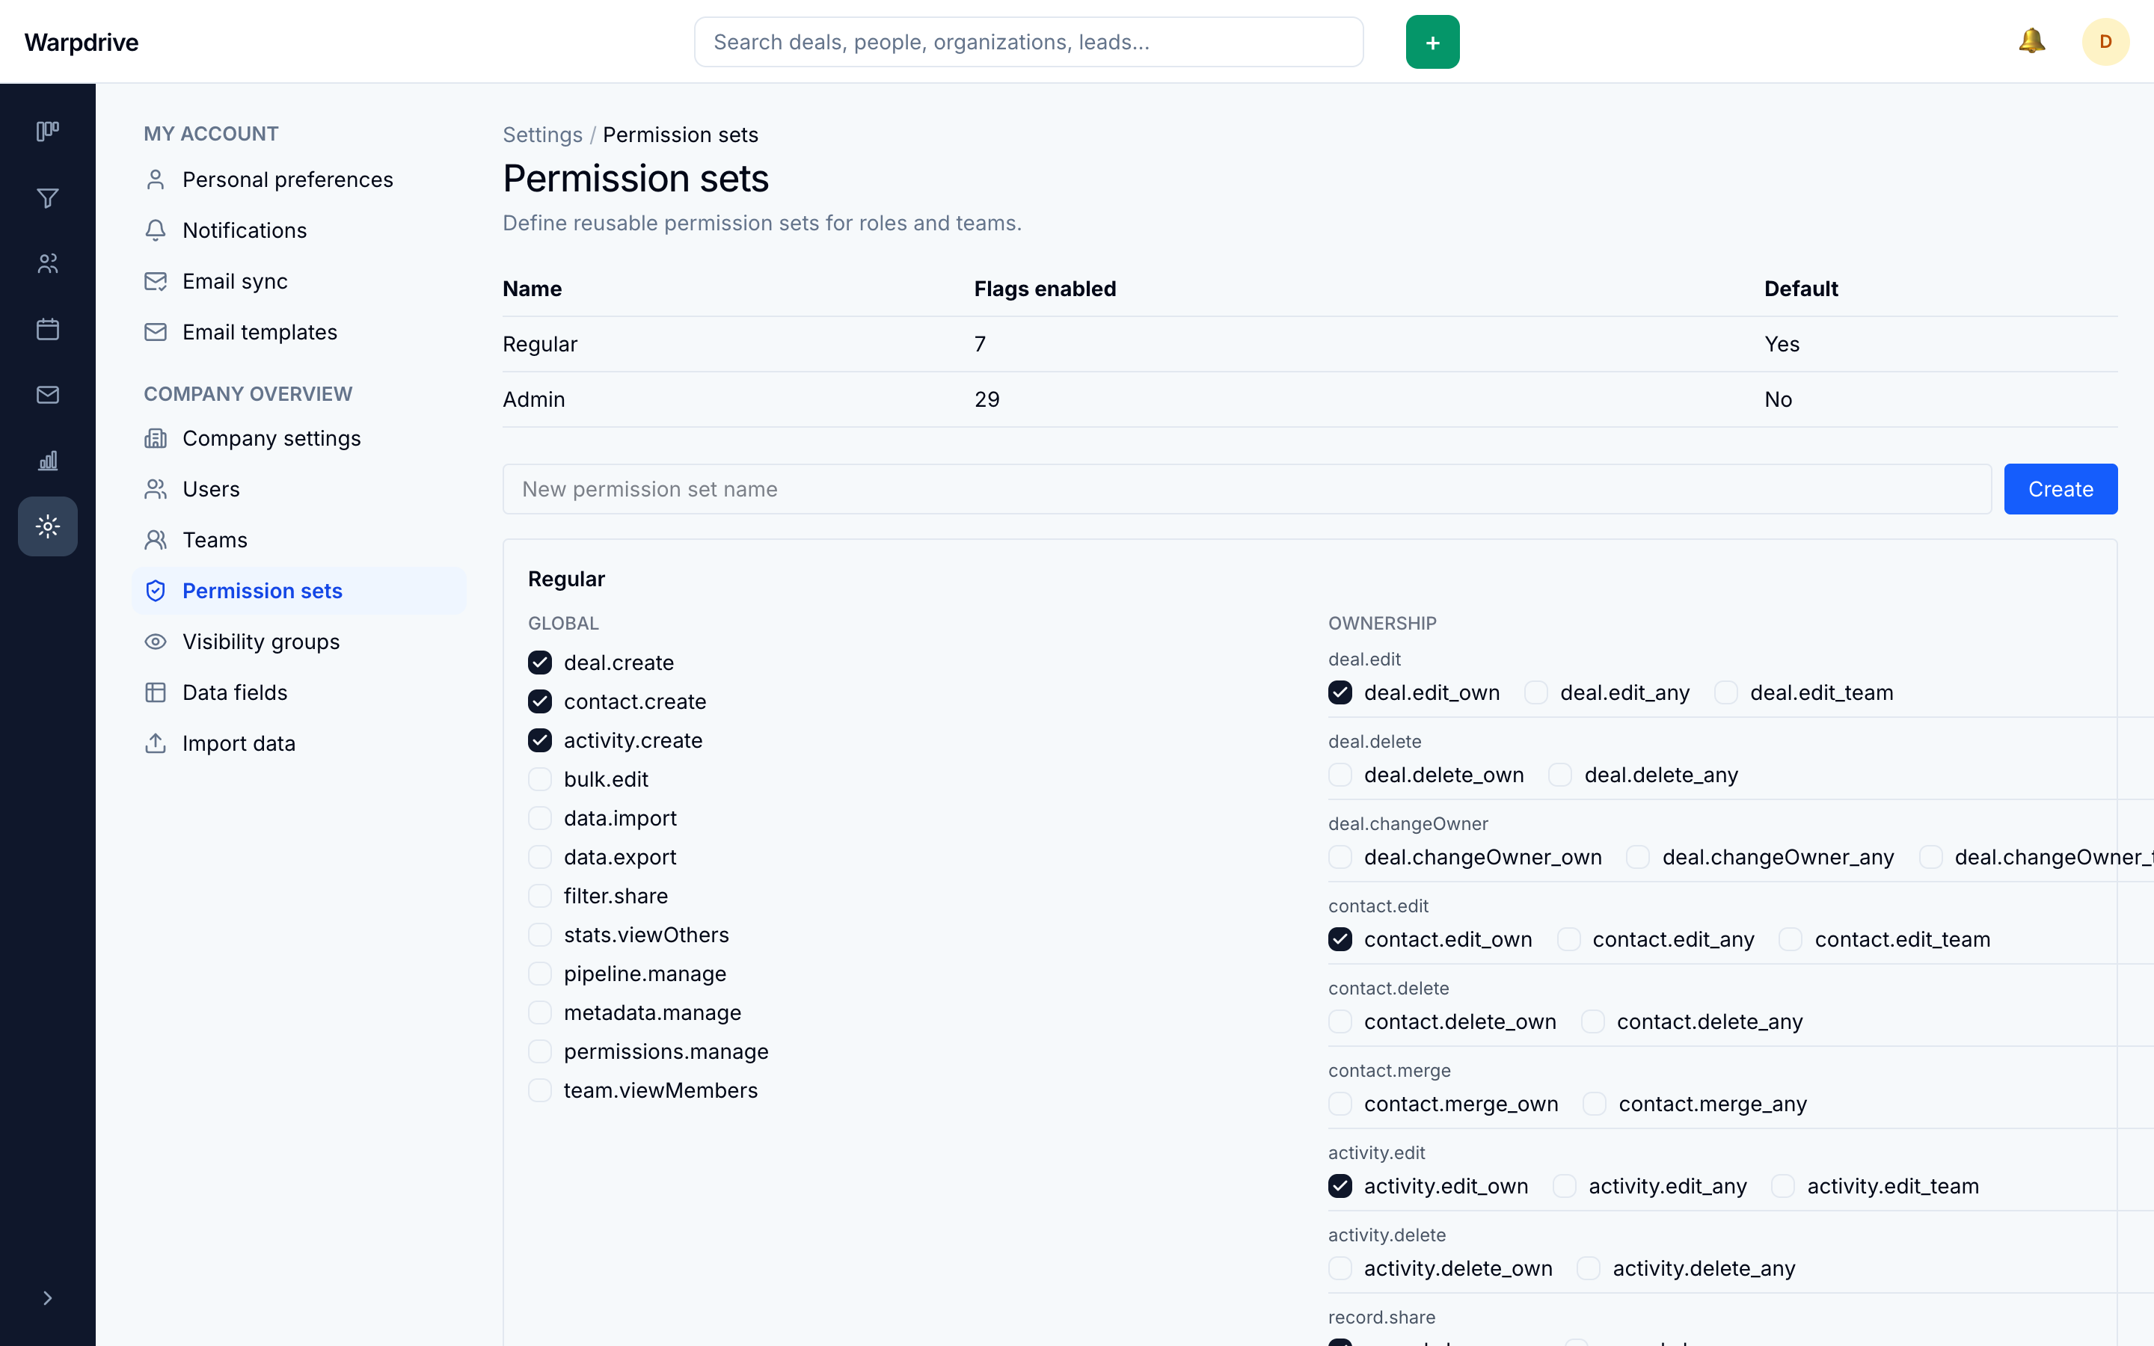Uncheck the contact.edit_own option
The image size is (2154, 1346).
click(1340, 939)
